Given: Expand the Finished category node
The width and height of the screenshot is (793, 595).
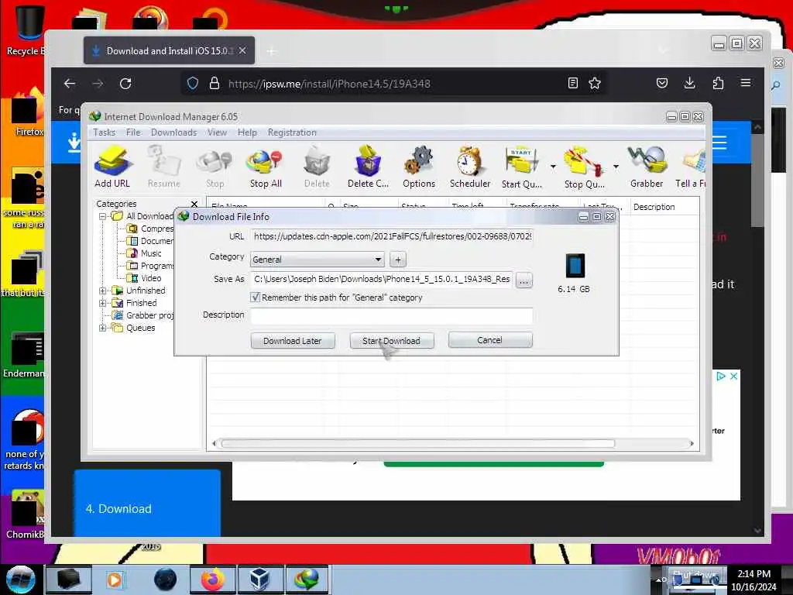Looking at the screenshot, I should point(103,303).
